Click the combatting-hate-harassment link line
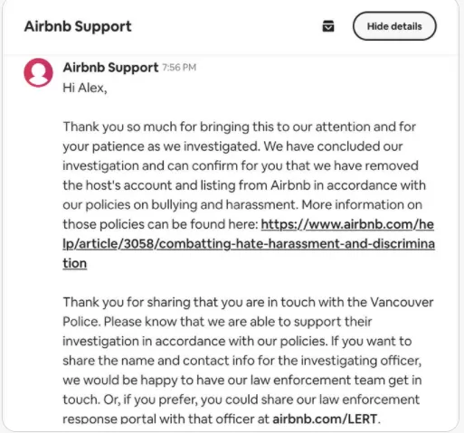The height and width of the screenshot is (433, 464). pyautogui.click(x=249, y=244)
